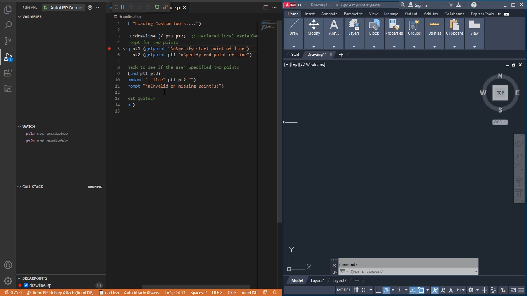Uncheck the drawline.lsp breakpoint checkbox
This screenshot has width=527, height=296.
tap(26, 285)
